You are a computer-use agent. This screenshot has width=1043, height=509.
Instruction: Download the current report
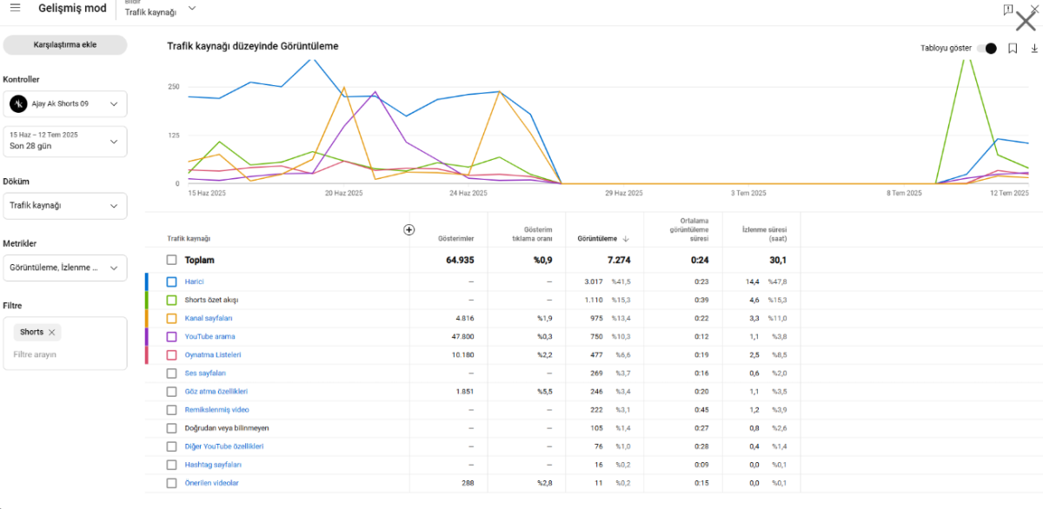(1034, 49)
